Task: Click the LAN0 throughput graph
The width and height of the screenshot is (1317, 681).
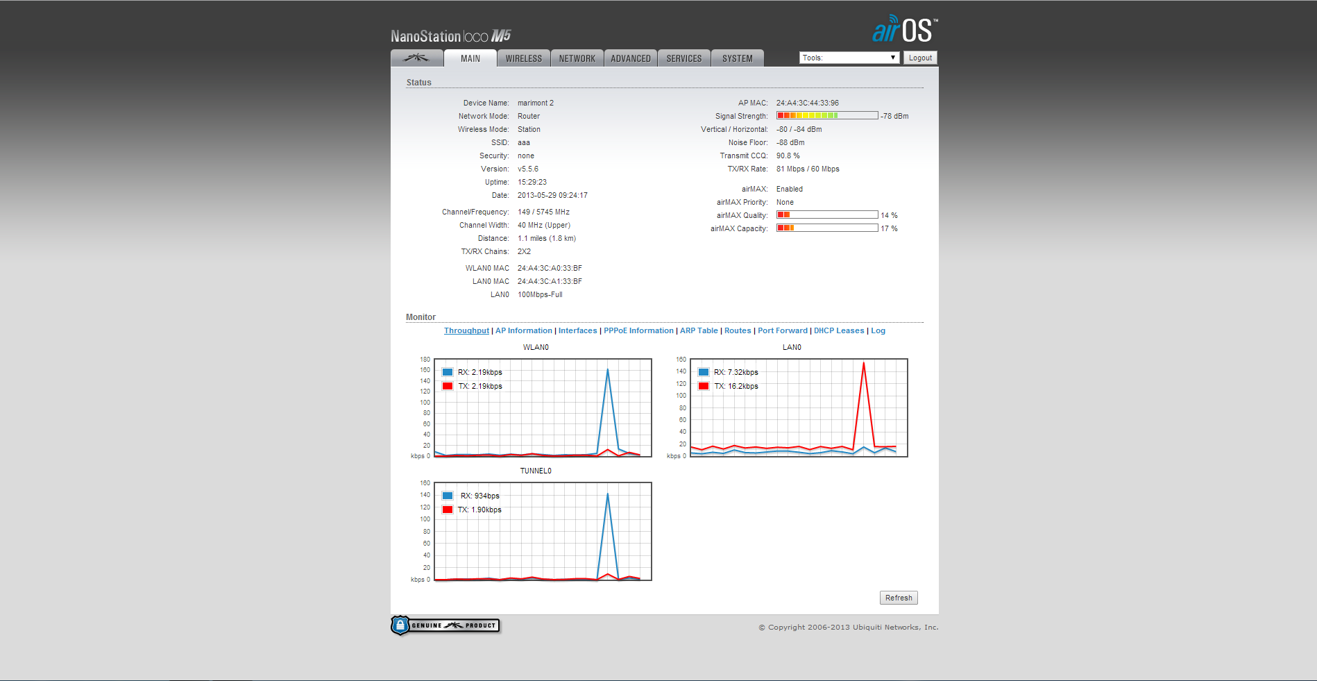Action: coord(799,407)
